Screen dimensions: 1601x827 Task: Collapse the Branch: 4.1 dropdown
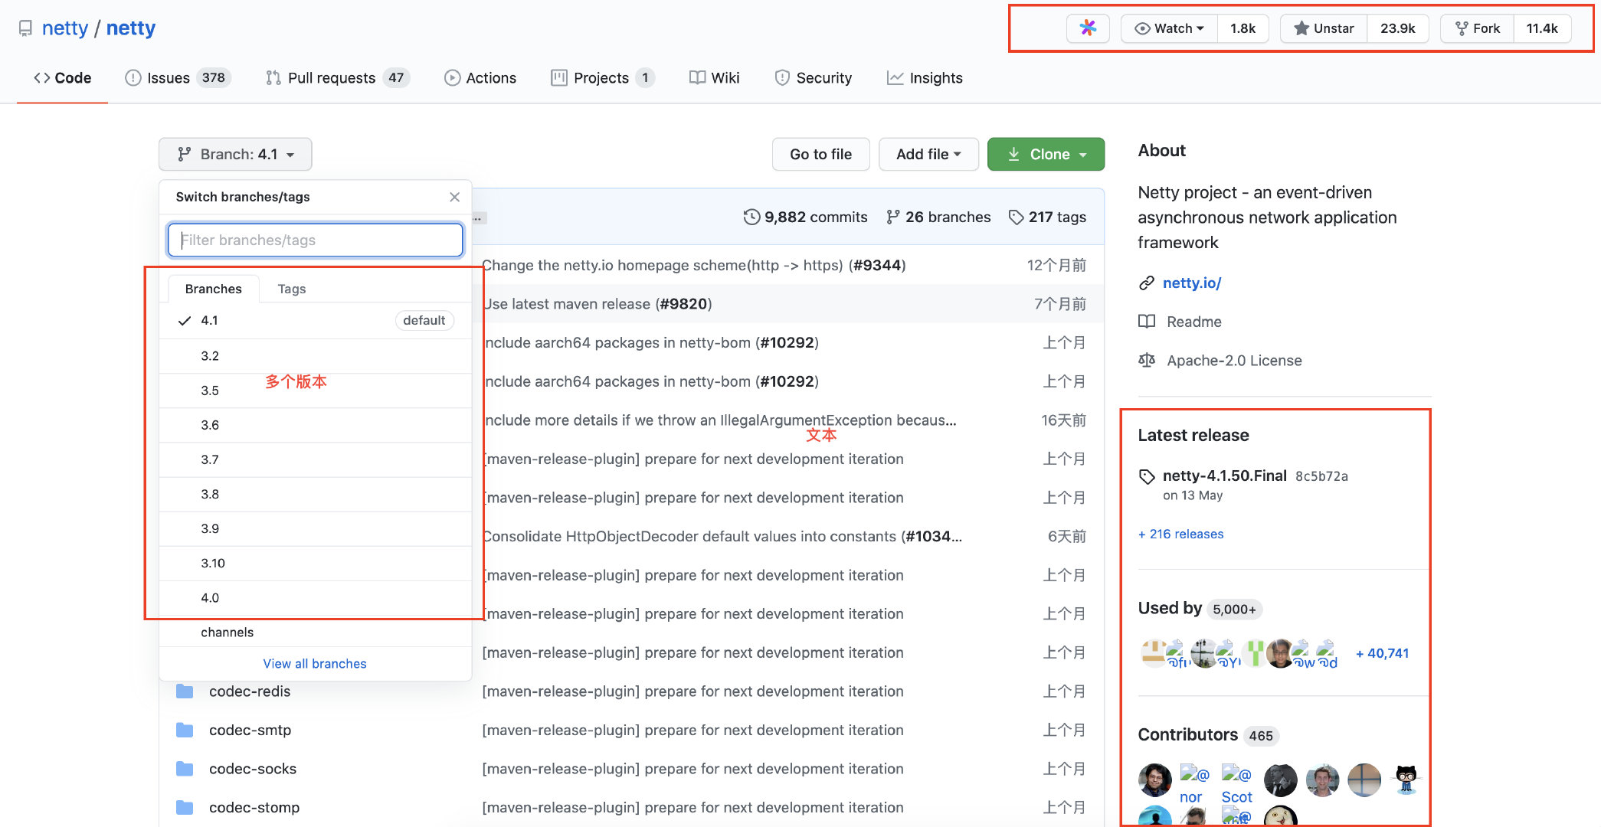pyautogui.click(x=235, y=154)
